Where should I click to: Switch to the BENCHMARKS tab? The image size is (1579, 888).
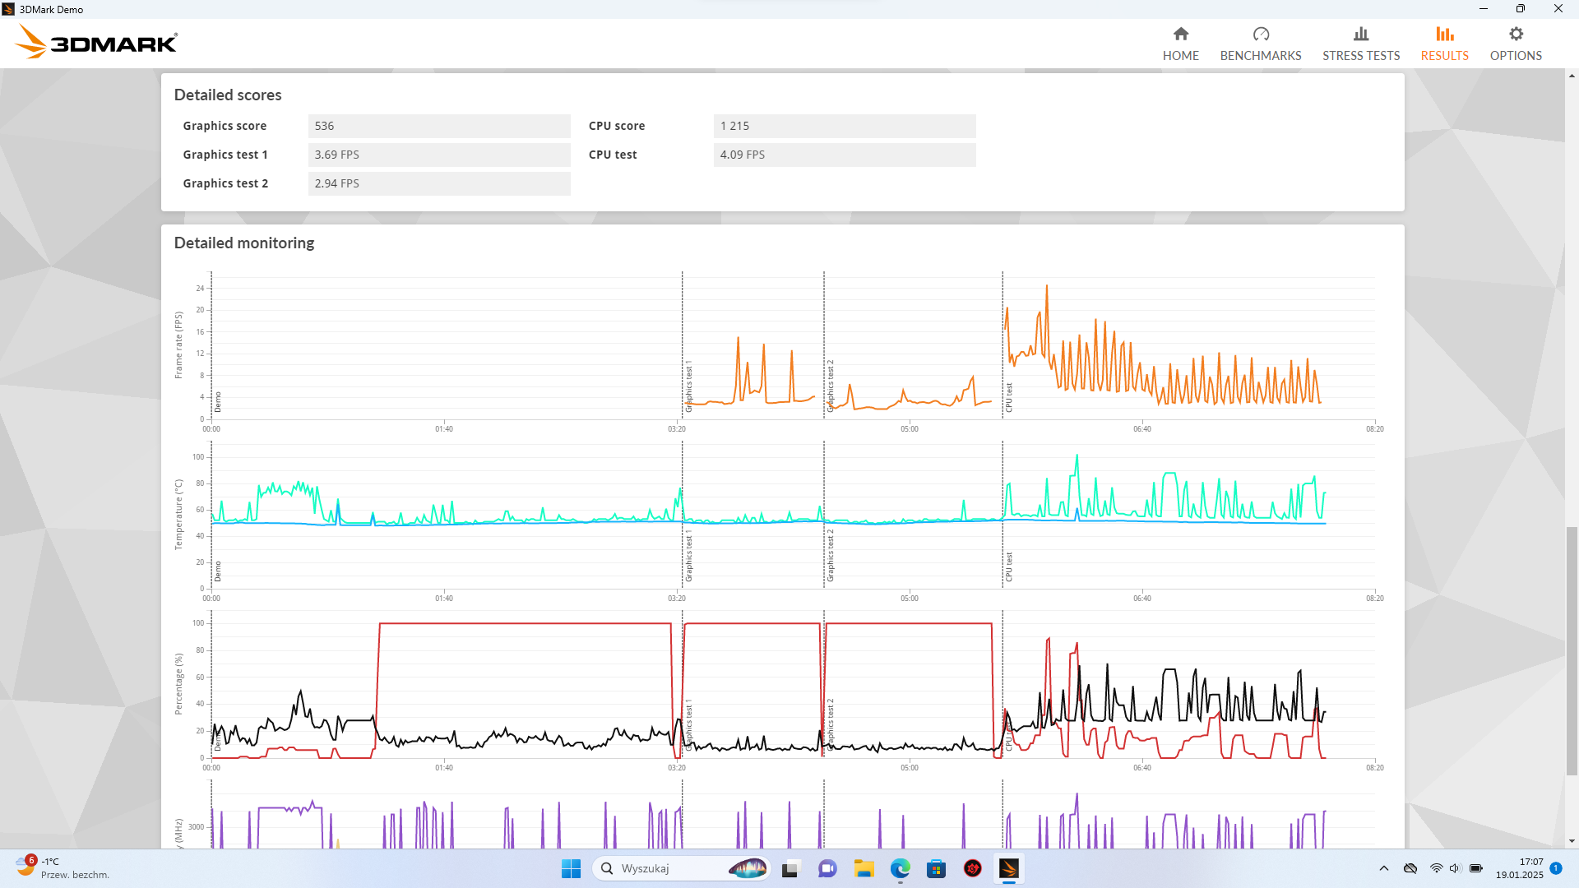click(x=1261, y=44)
